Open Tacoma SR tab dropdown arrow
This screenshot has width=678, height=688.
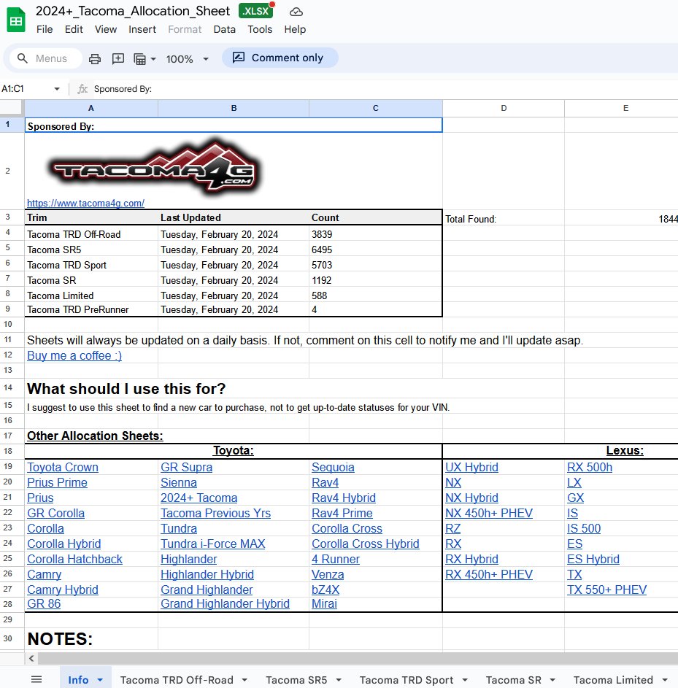552,680
